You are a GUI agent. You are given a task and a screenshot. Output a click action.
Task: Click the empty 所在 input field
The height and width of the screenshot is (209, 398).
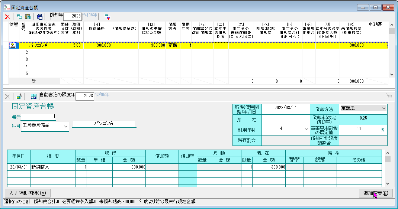tap(286, 120)
